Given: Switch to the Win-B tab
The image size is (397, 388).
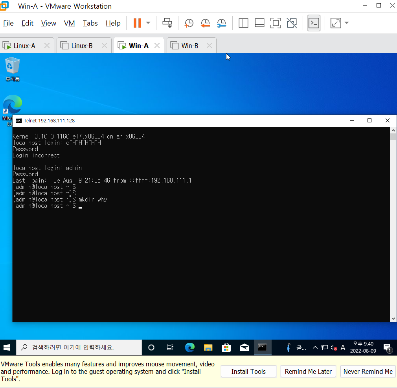Looking at the screenshot, I should (x=189, y=46).
